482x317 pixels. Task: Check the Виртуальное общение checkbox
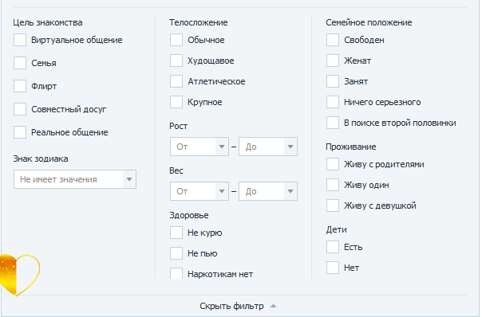(20, 40)
